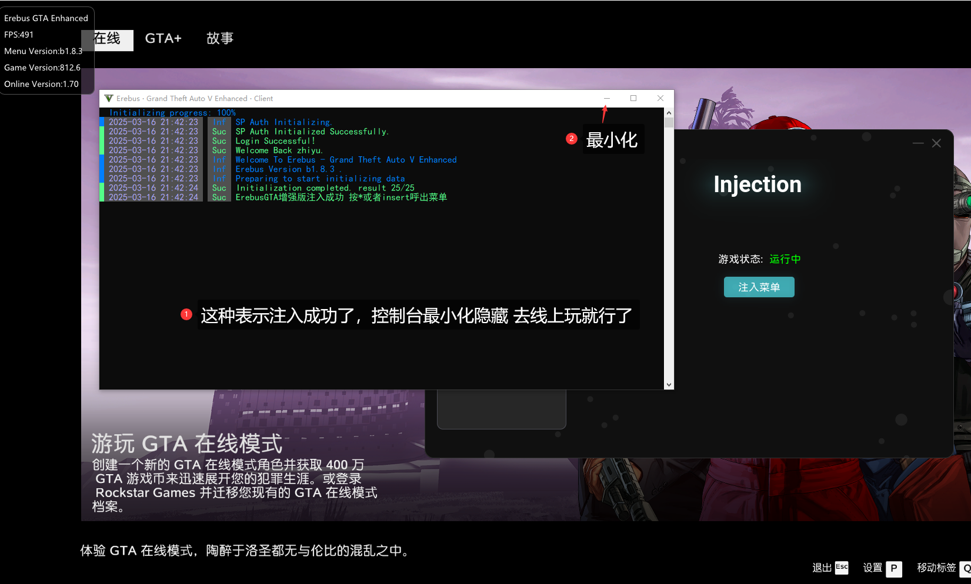Close the Injection panel

coord(937,143)
